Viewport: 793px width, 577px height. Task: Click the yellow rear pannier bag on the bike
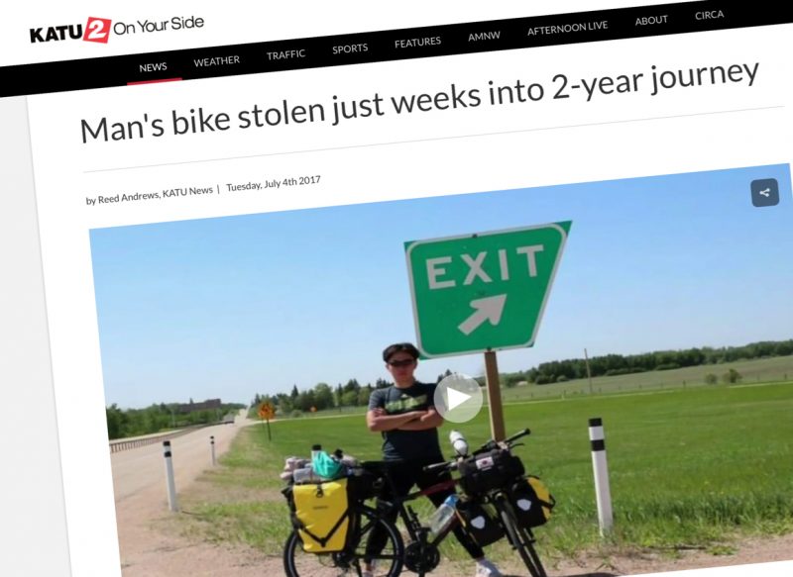320,516
